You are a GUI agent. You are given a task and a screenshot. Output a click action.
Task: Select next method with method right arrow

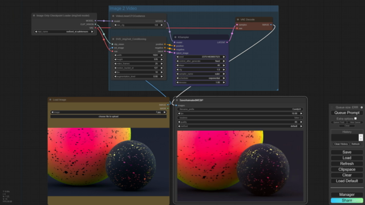click(x=301, y=126)
